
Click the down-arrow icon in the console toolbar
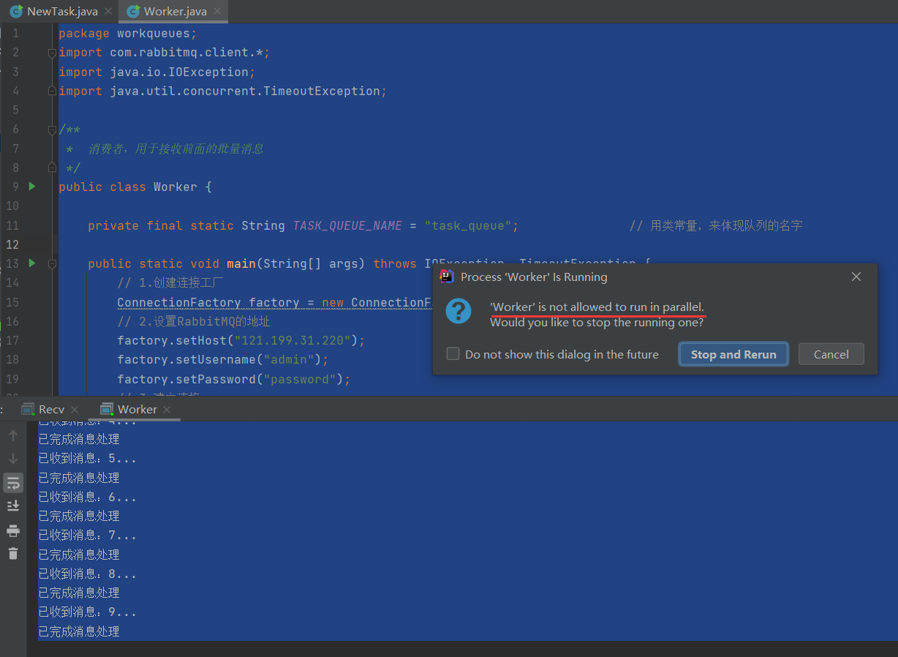click(13, 459)
